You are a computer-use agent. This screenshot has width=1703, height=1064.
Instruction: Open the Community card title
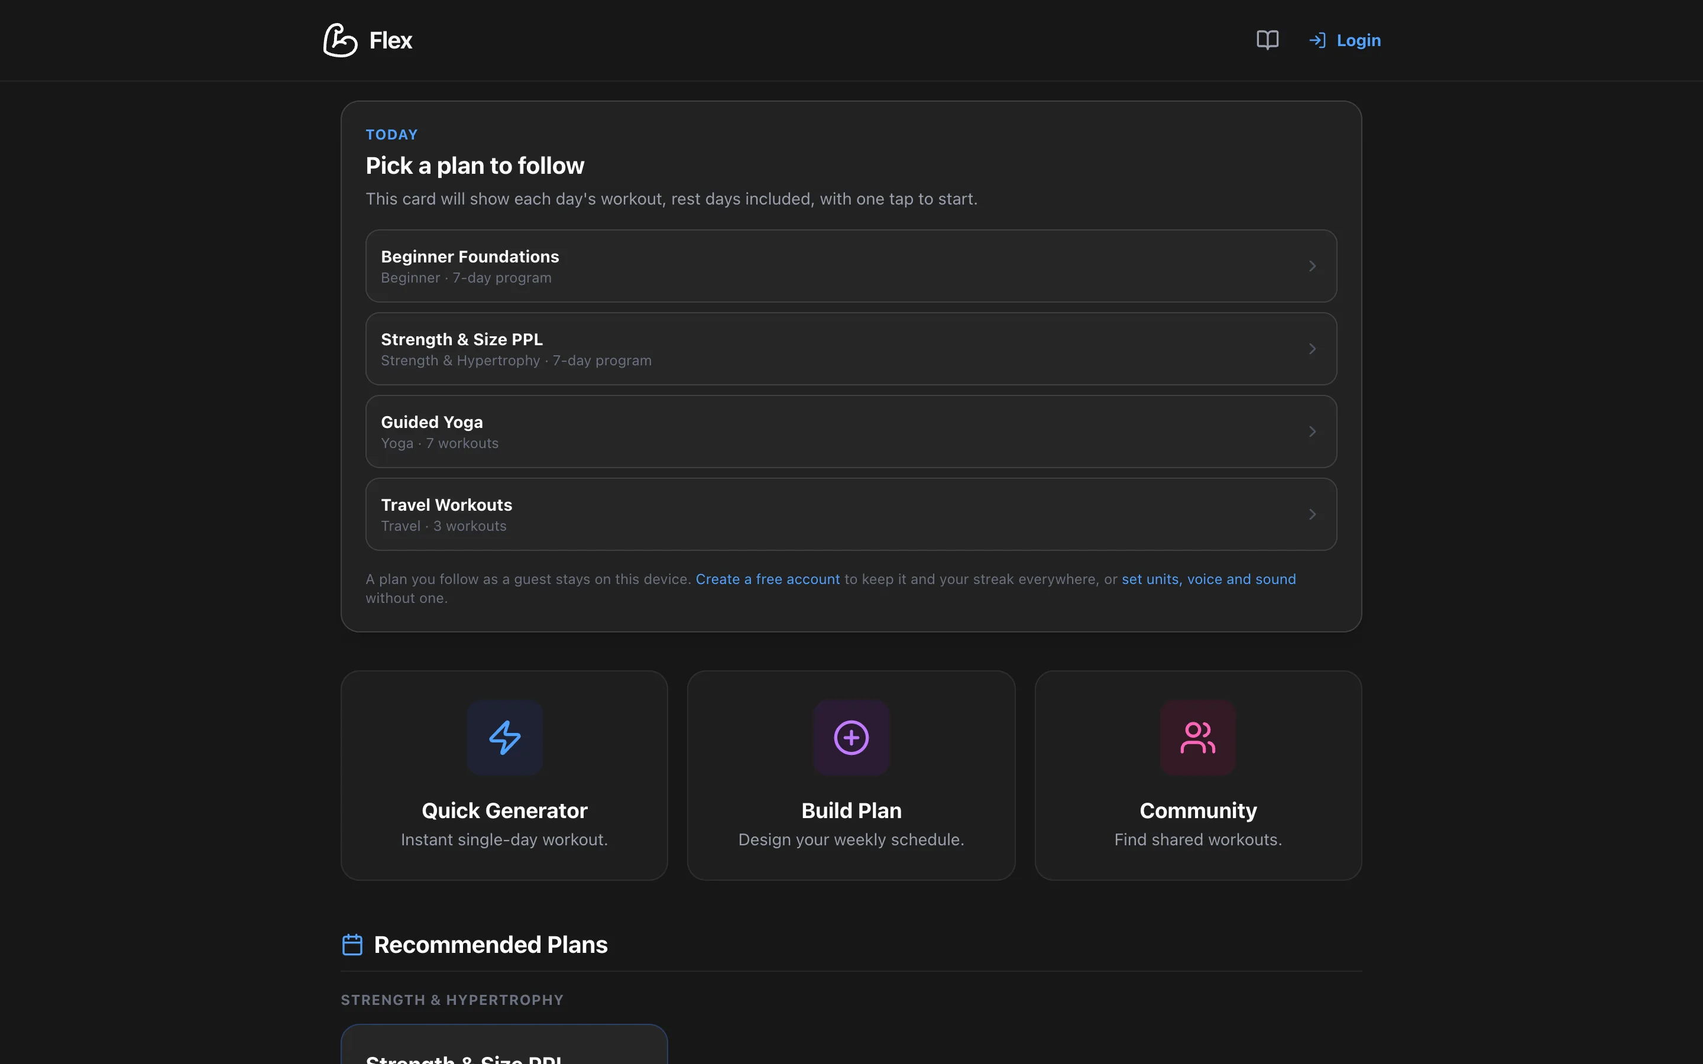click(x=1198, y=810)
